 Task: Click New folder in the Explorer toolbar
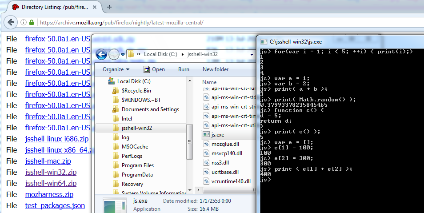pos(216,69)
